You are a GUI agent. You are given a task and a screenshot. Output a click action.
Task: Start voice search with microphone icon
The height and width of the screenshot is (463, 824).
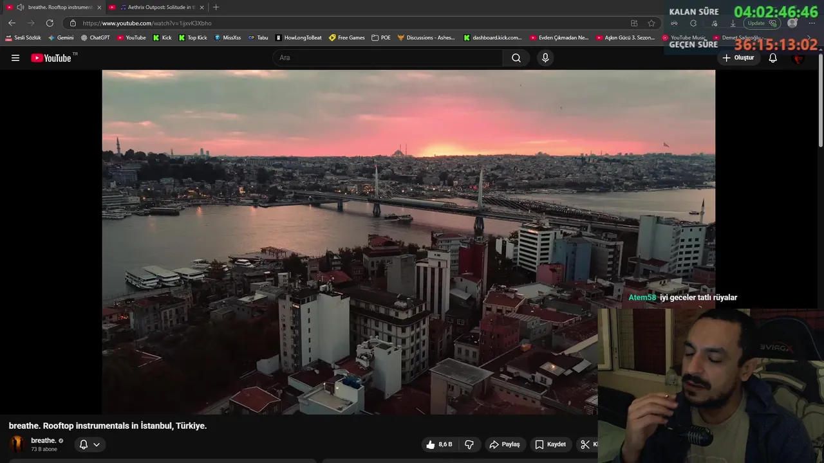[x=545, y=58]
